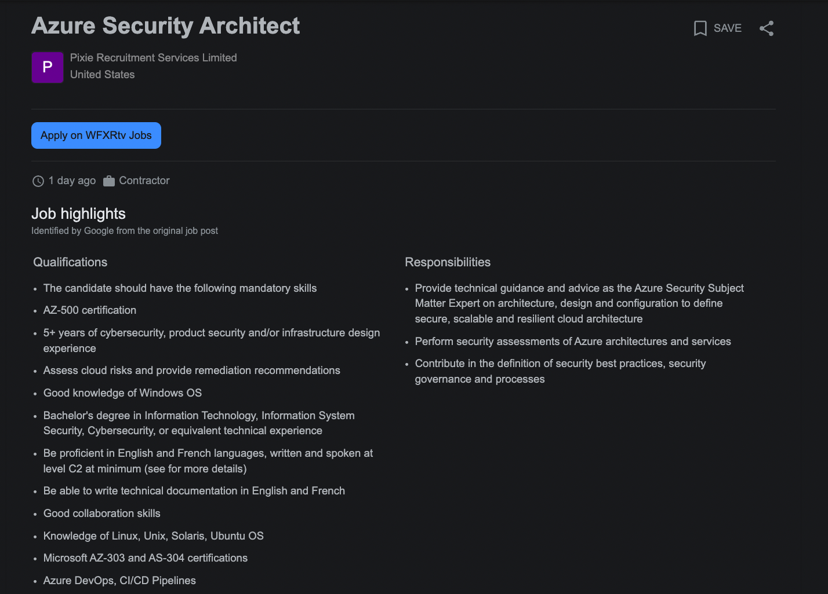Click the briefcase icon beside Contractor
The width and height of the screenshot is (828, 594).
[x=109, y=181]
